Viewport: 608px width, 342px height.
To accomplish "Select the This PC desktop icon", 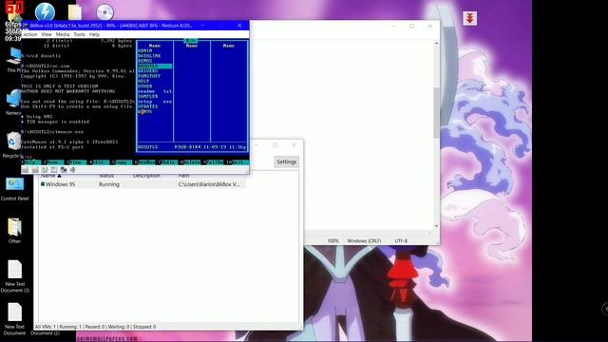I will tap(14, 59).
